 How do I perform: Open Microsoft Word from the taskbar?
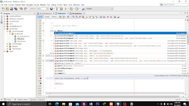click(x=91, y=104)
